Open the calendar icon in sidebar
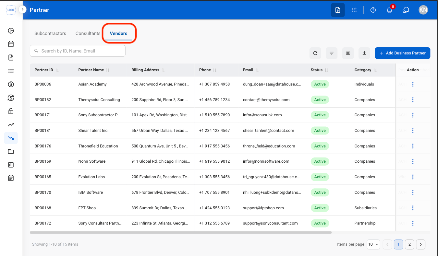 pyautogui.click(x=11, y=44)
